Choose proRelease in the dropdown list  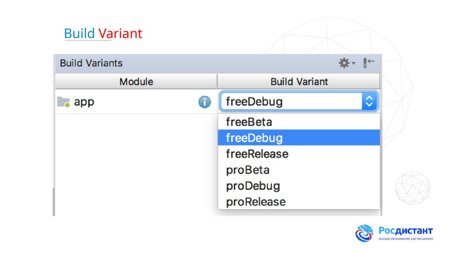(x=256, y=202)
